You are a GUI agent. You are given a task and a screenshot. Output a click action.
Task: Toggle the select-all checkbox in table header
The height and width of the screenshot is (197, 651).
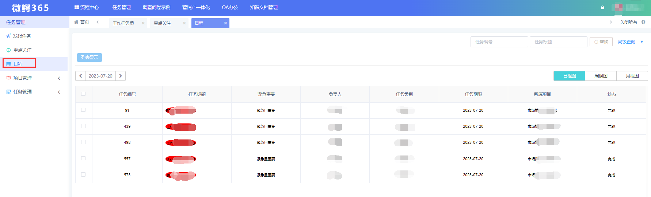pyautogui.click(x=83, y=94)
